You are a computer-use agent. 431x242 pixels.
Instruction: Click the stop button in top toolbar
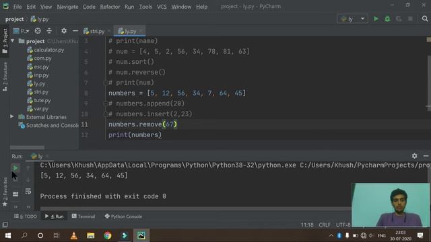(410, 19)
